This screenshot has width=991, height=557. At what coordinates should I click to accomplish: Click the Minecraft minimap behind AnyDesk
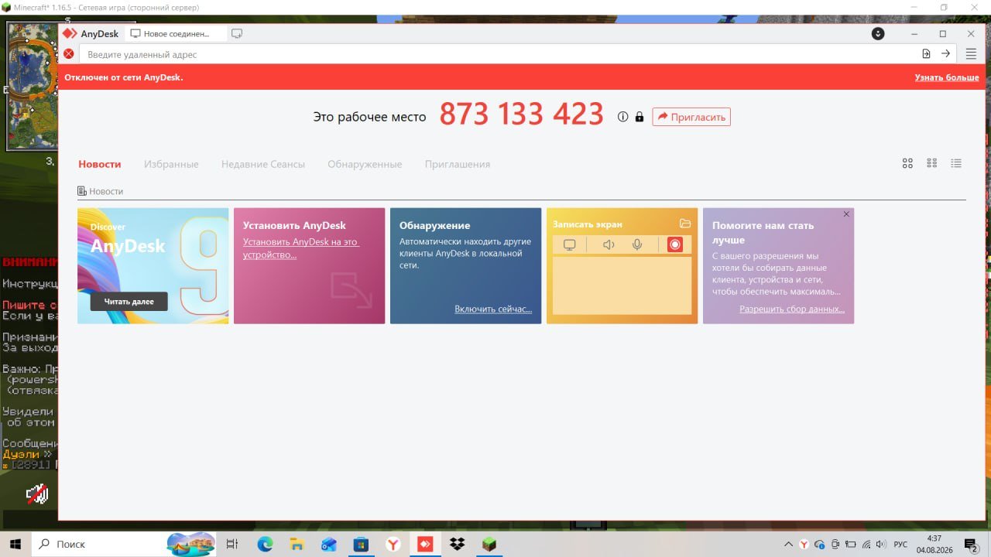tap(33, 85)
